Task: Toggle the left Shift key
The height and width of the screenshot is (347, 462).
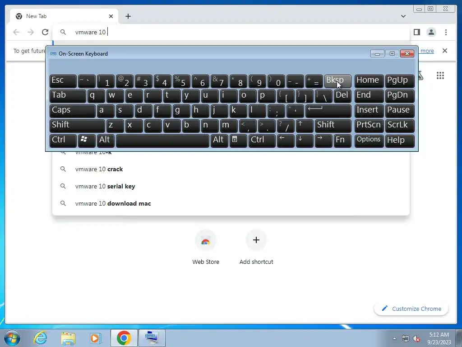Action: (77, 126)
